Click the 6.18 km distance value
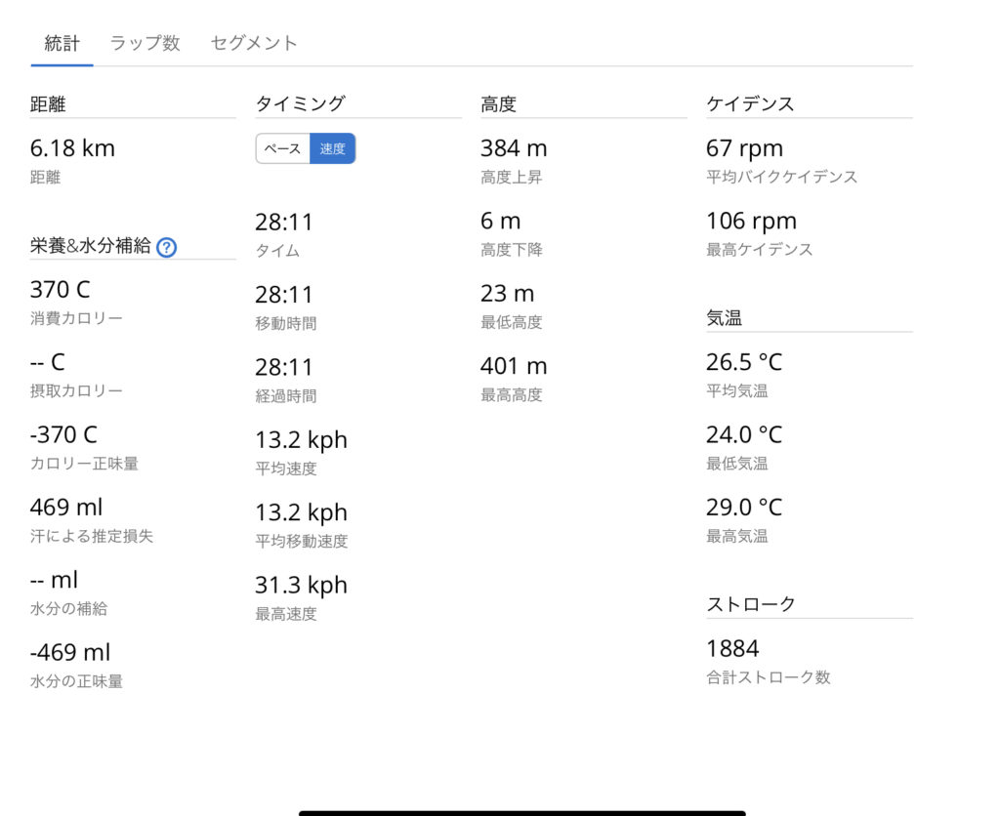This screenshot has height=816, width=1000. pyautogui.click(x=72, y=148)
